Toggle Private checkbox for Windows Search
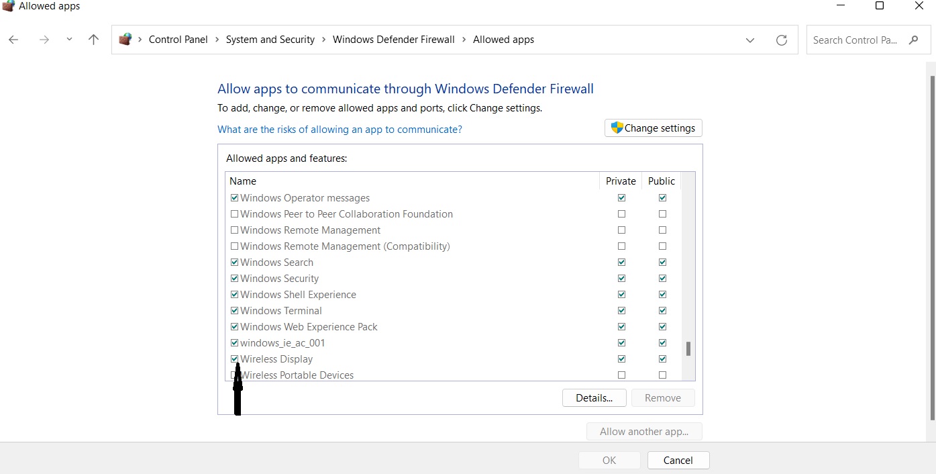Viewport: 936px width, 474px height. point(621,263)
